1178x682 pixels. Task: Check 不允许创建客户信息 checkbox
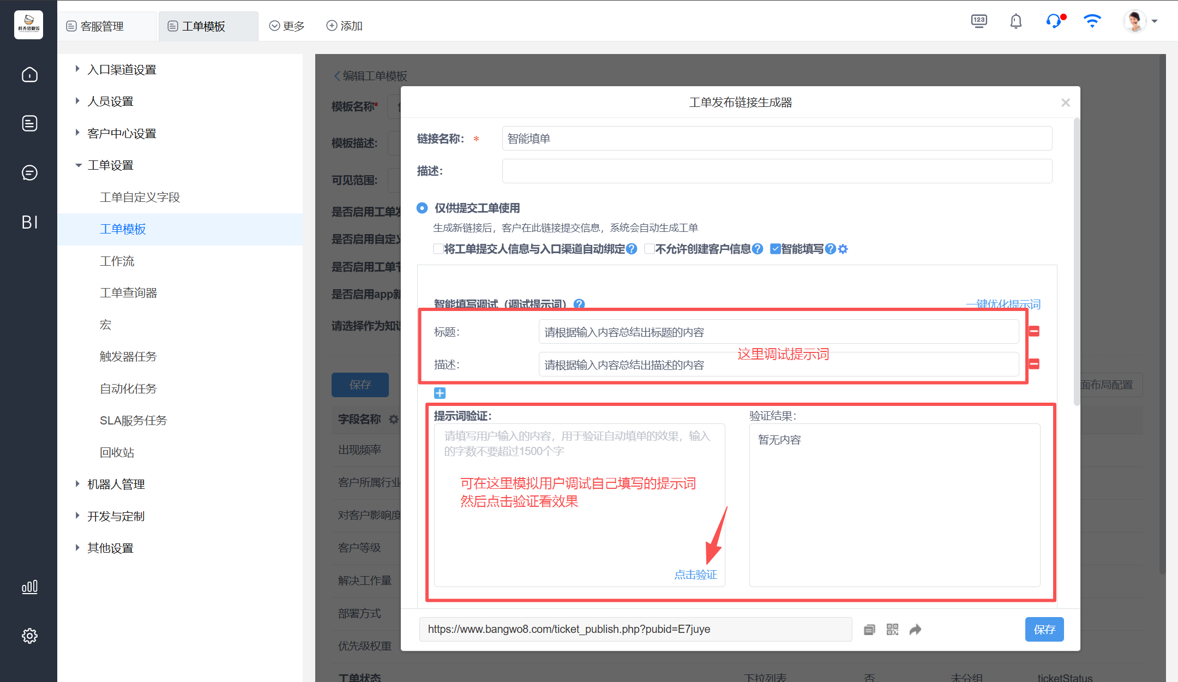tap(649, 249)
